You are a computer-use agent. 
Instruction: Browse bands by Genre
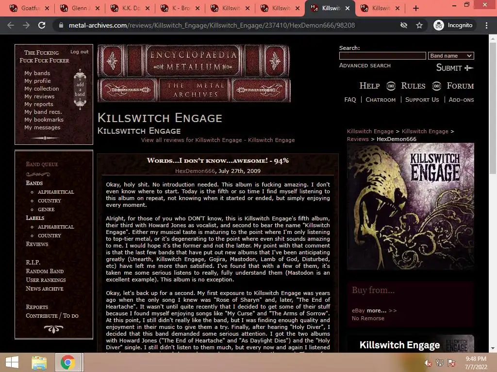point(46,209)
